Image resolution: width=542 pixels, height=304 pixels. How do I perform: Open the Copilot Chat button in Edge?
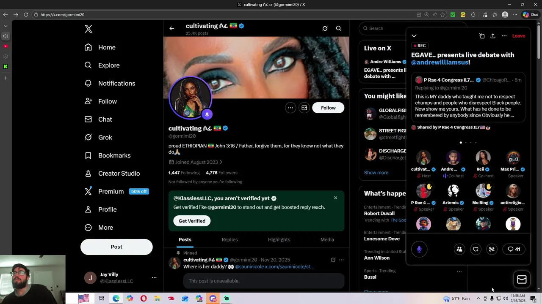tap(530, 15)
